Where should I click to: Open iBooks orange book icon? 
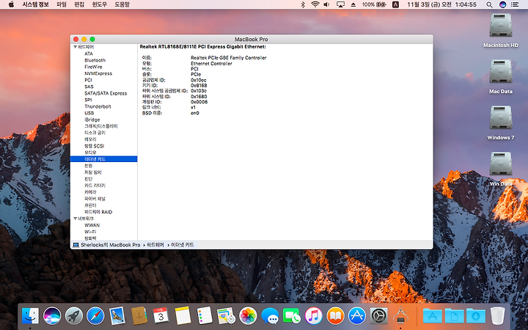point(335,316)
